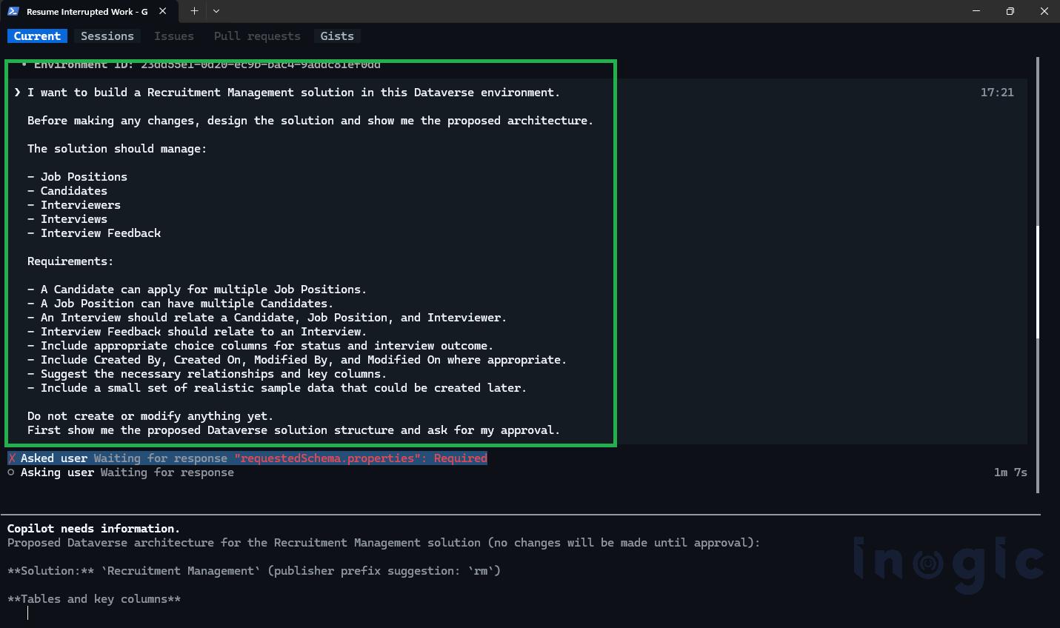Viewport: 1060px width, 628px height.
Task: Click the 'Copilot needs information.' heading
Action: pos(93,529)
